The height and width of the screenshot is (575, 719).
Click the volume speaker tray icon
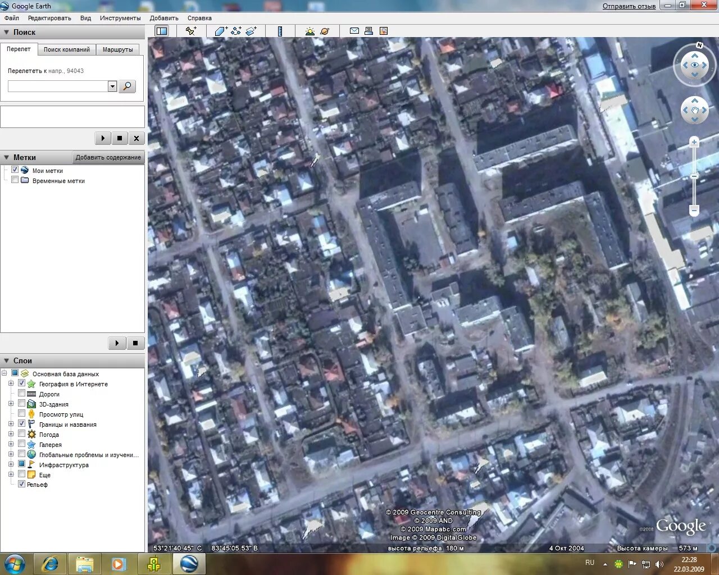(659, 564)
